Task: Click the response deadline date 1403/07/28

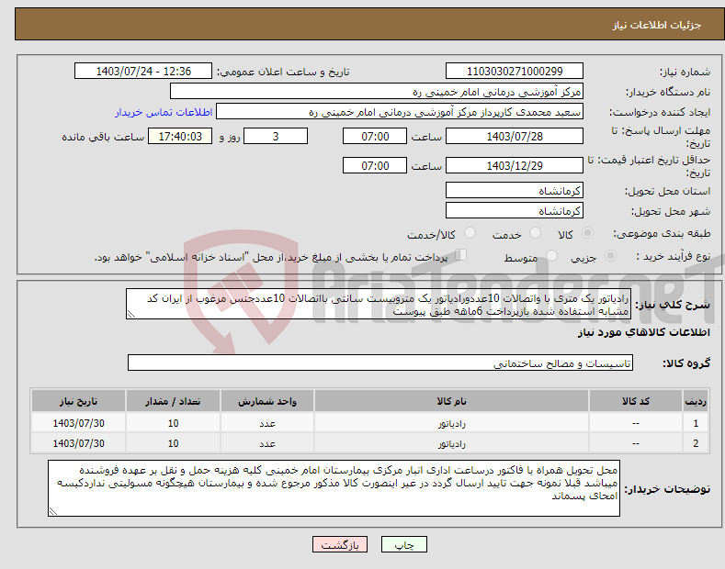Action: point(515,136)
